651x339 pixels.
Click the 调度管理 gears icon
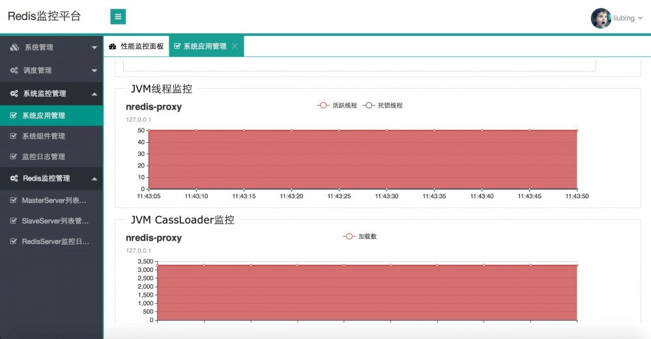(14, 70)
